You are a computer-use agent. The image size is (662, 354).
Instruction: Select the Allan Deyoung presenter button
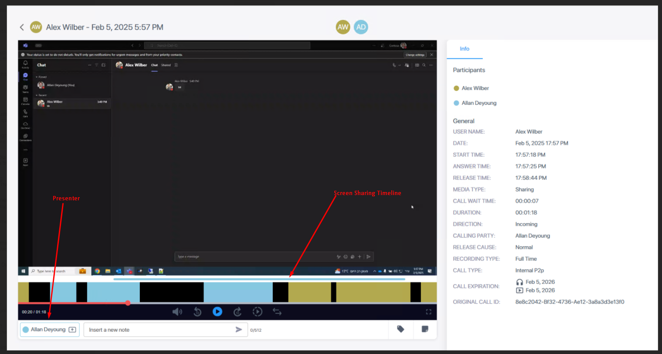(x=49, y=330)
